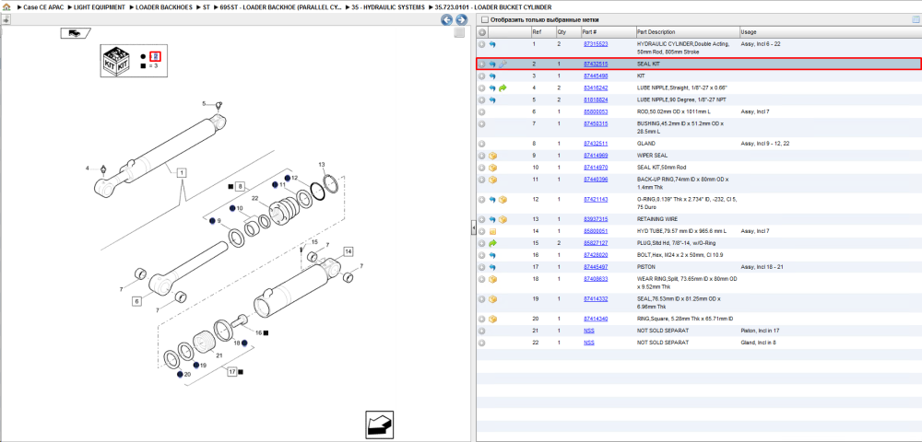The height and width of the screenshot is (442, 922).
Task: Open 'Case CE APAC' breadcrumb
Action: [42, 7]
